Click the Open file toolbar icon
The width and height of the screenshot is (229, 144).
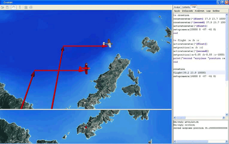[2, 7]
